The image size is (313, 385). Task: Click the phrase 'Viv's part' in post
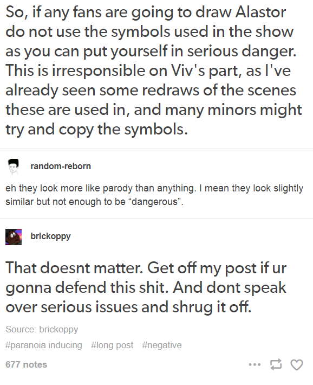(x=205, y=70)
